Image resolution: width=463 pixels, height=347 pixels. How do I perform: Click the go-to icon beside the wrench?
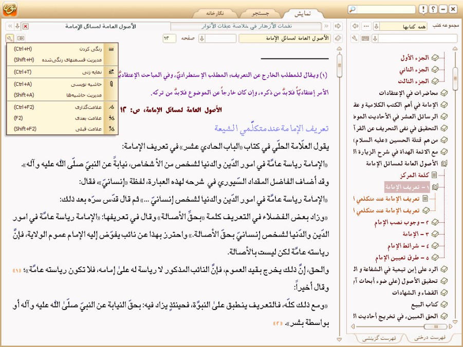pos(21,38)
